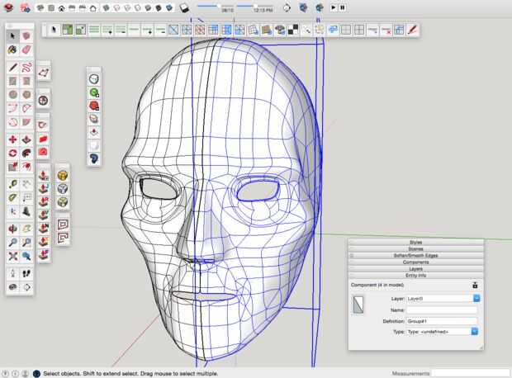512x378 pixels.
Task: Select the Move tool with red arrows
Action: tap(12, 139)
